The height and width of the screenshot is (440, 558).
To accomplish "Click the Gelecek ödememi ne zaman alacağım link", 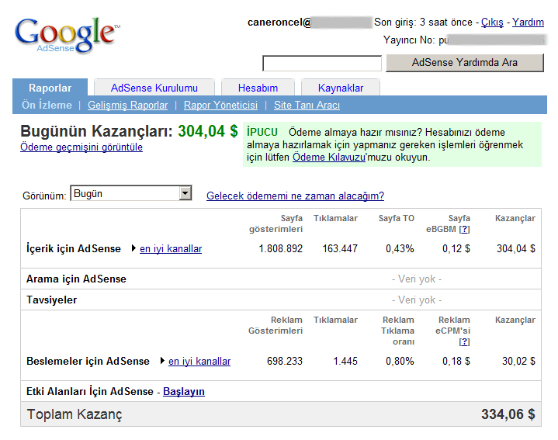I will point(295,196).
